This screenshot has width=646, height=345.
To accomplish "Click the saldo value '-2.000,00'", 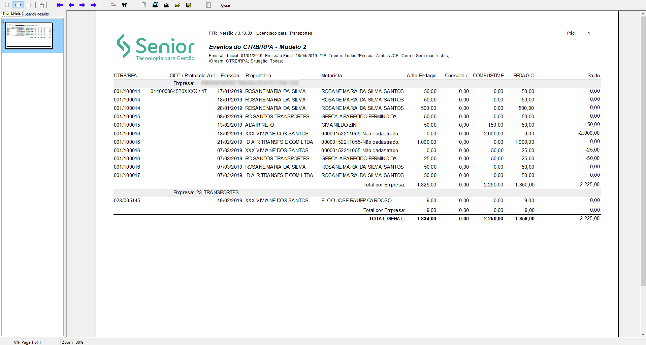I will coord(589,133).
